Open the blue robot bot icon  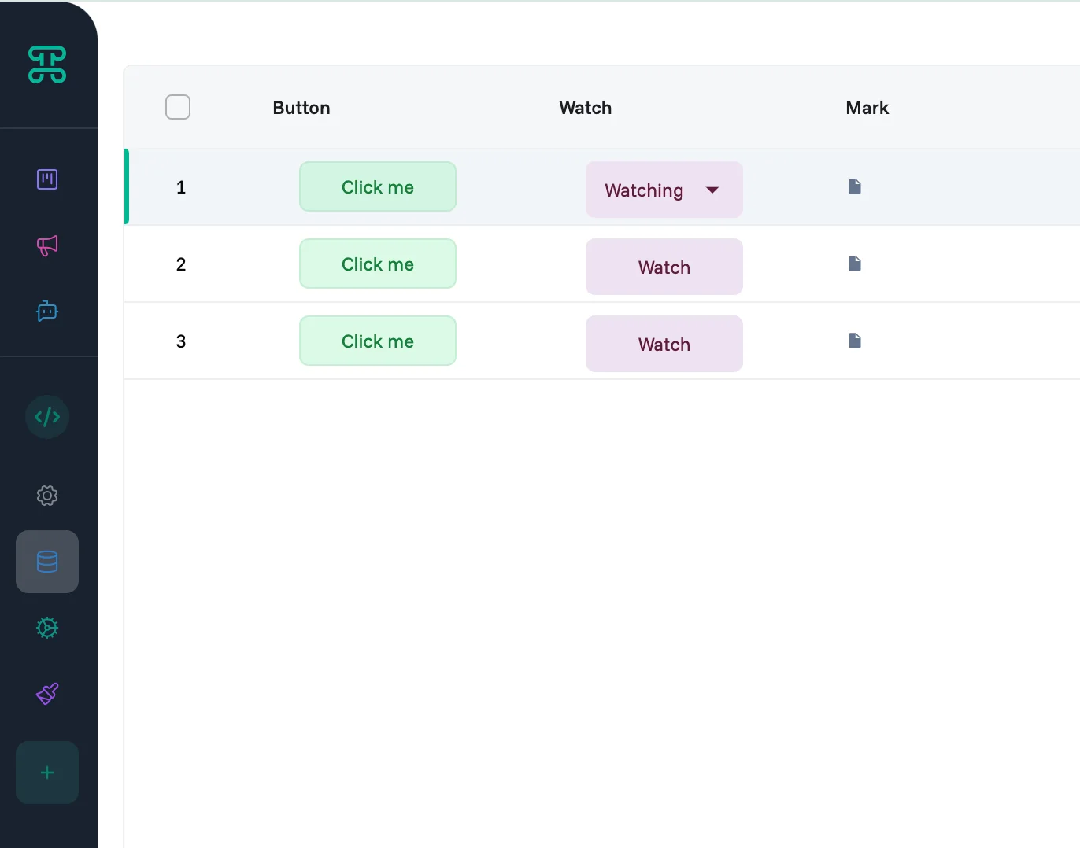click(47, 312)
